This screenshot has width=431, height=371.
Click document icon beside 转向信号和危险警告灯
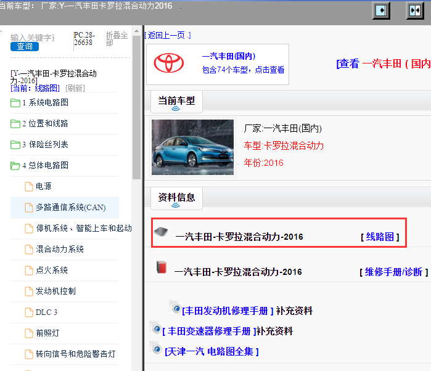click(x=29, y=354)
